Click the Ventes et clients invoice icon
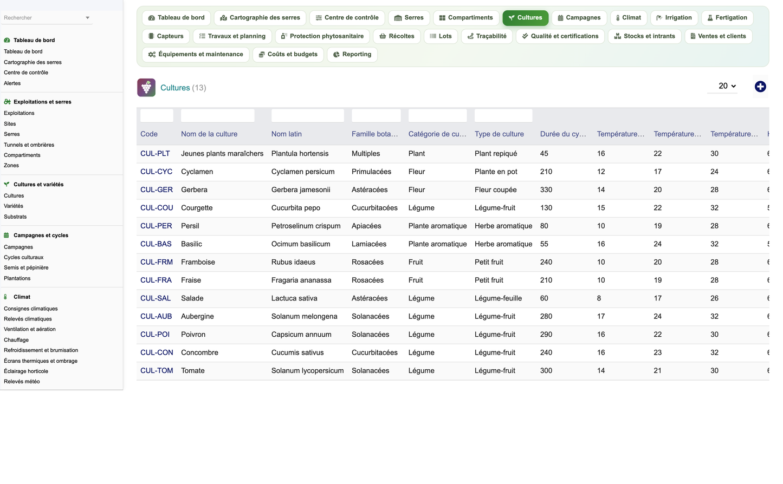The width and height of the screenshot is (783, 484). click(x=693, y=36)
